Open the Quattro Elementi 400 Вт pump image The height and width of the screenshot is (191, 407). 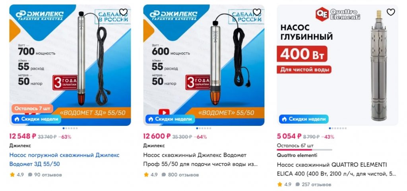click(x=337, y=65)
